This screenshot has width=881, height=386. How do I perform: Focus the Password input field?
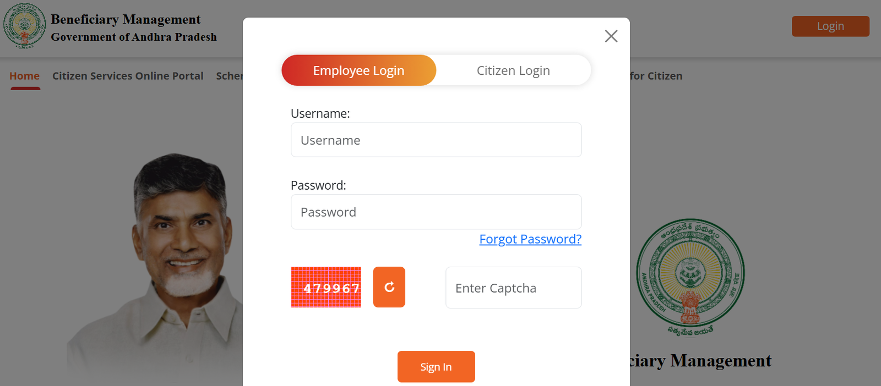pos(436,212)
